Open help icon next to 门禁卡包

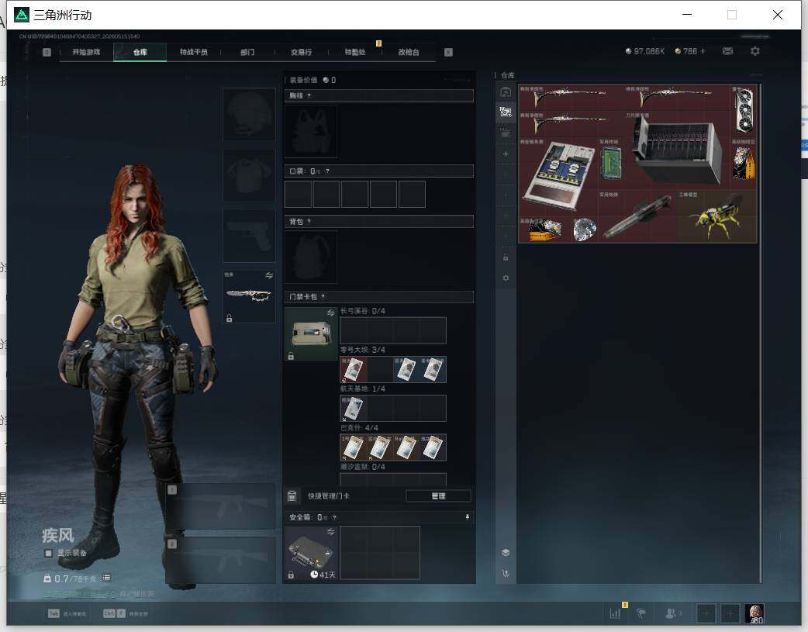[x=323, y=297]
